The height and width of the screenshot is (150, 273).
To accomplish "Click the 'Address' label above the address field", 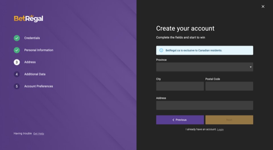I will pyautogui.click(x=161, y=98).
